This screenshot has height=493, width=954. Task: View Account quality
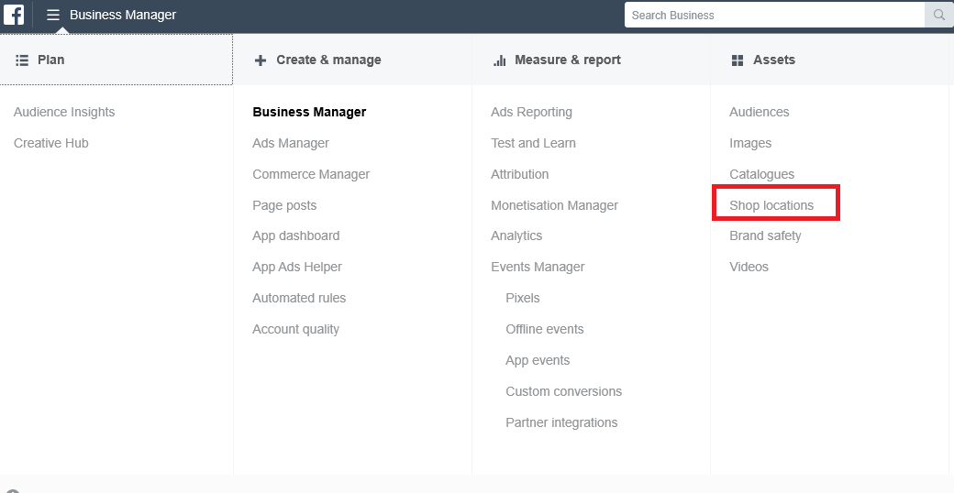click(x=295, y=330)
